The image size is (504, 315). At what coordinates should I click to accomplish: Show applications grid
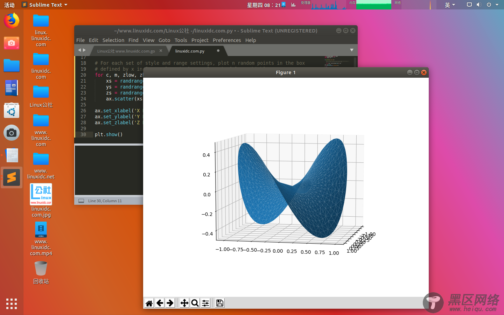click(12, 303)
